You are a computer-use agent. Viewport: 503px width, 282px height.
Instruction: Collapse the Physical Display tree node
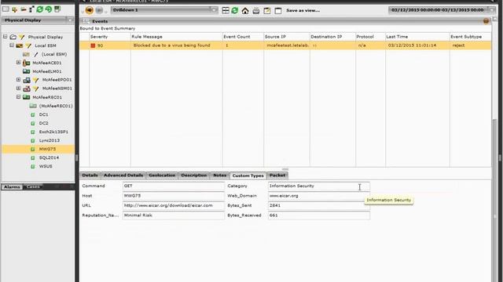pyautogui.click(x=6, y=37)
